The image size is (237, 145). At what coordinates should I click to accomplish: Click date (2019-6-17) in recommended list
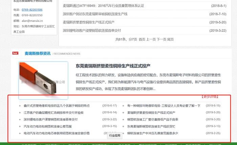pyautogui.click(x=110, y=105)
